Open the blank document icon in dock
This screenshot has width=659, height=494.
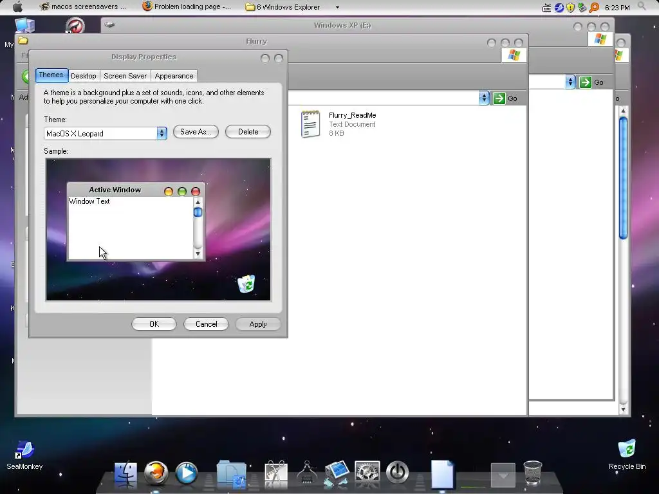(443, 474)
